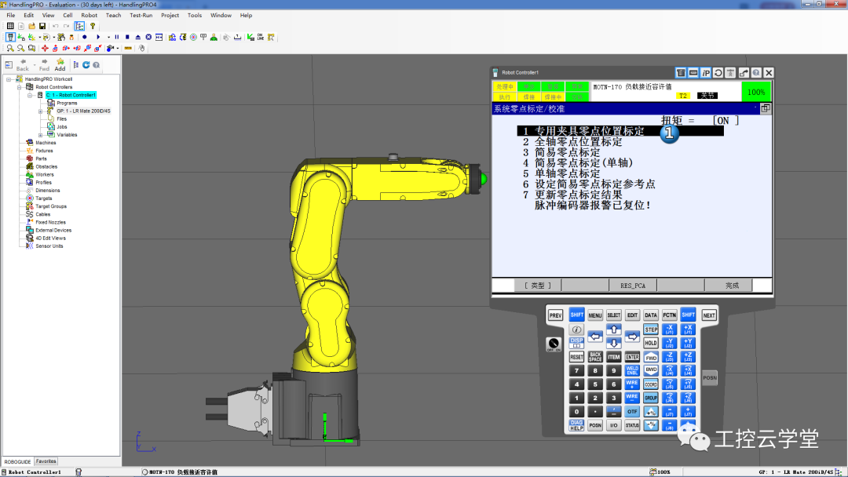The height and width of the screenshot is (477, 848).
Task: Click the split window icon on pendant screen
Action: pos(766,108)
